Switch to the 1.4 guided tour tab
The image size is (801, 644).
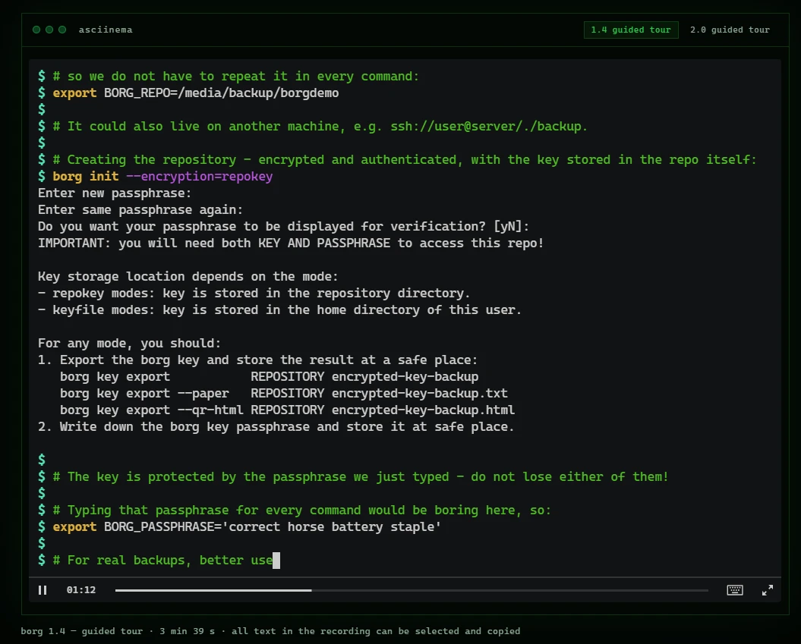point(631,30)
